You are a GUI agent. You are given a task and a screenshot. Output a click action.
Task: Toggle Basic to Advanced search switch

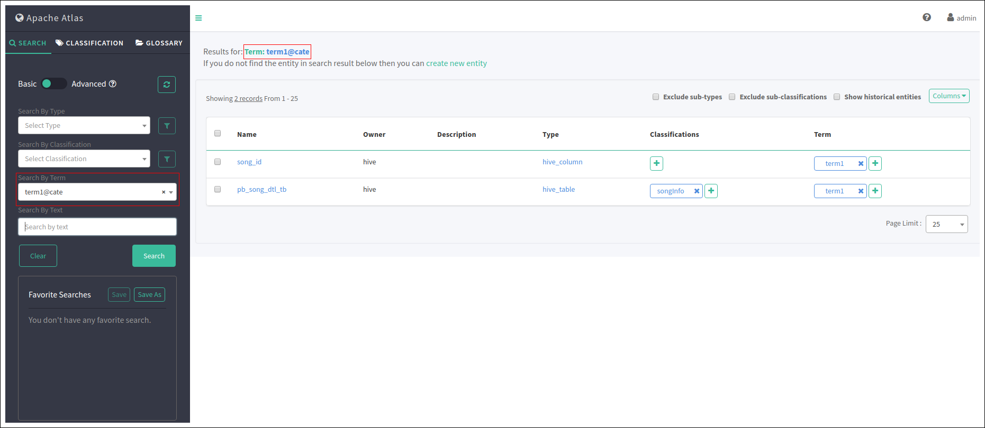coord(54,83)
